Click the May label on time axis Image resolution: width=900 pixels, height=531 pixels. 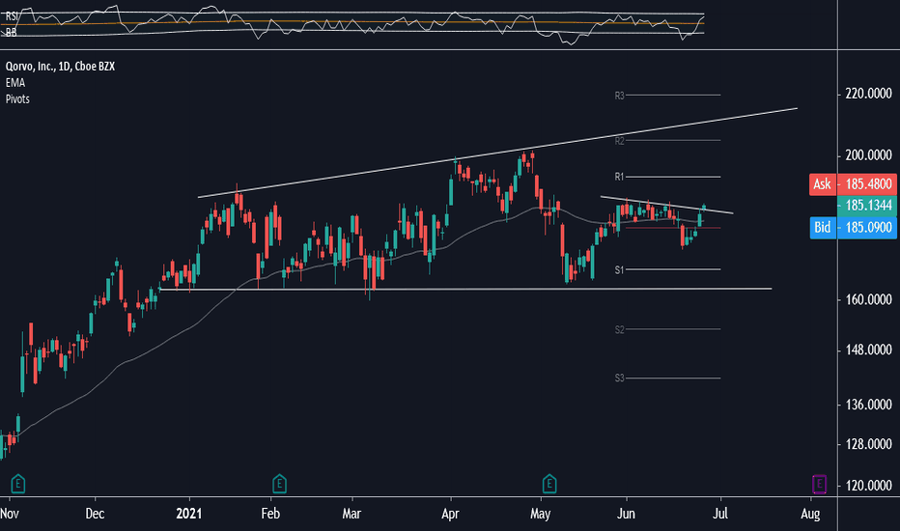(x=540, y=514)
